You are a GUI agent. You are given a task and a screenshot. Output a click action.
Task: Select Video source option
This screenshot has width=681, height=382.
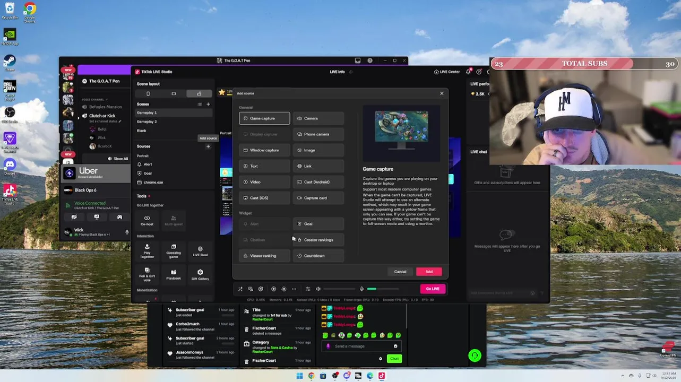[x=264, y=182]
